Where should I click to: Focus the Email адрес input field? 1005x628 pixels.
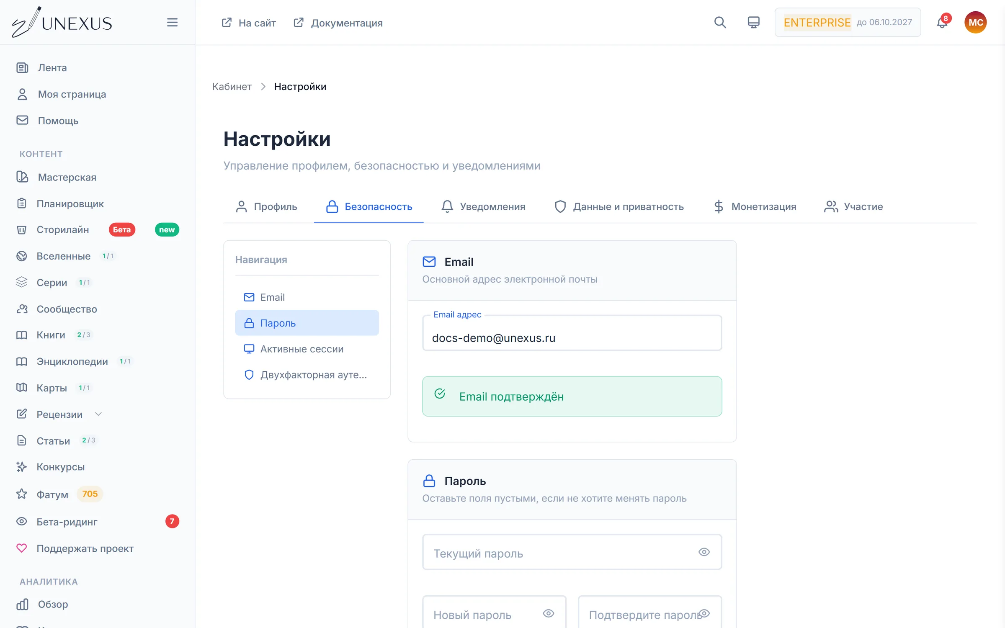(x=572, y=333)
